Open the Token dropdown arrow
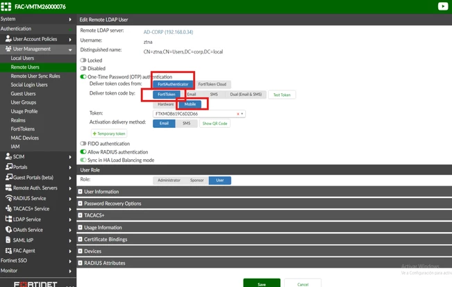This screenshot has width=452, height=287. pos(242,114)
